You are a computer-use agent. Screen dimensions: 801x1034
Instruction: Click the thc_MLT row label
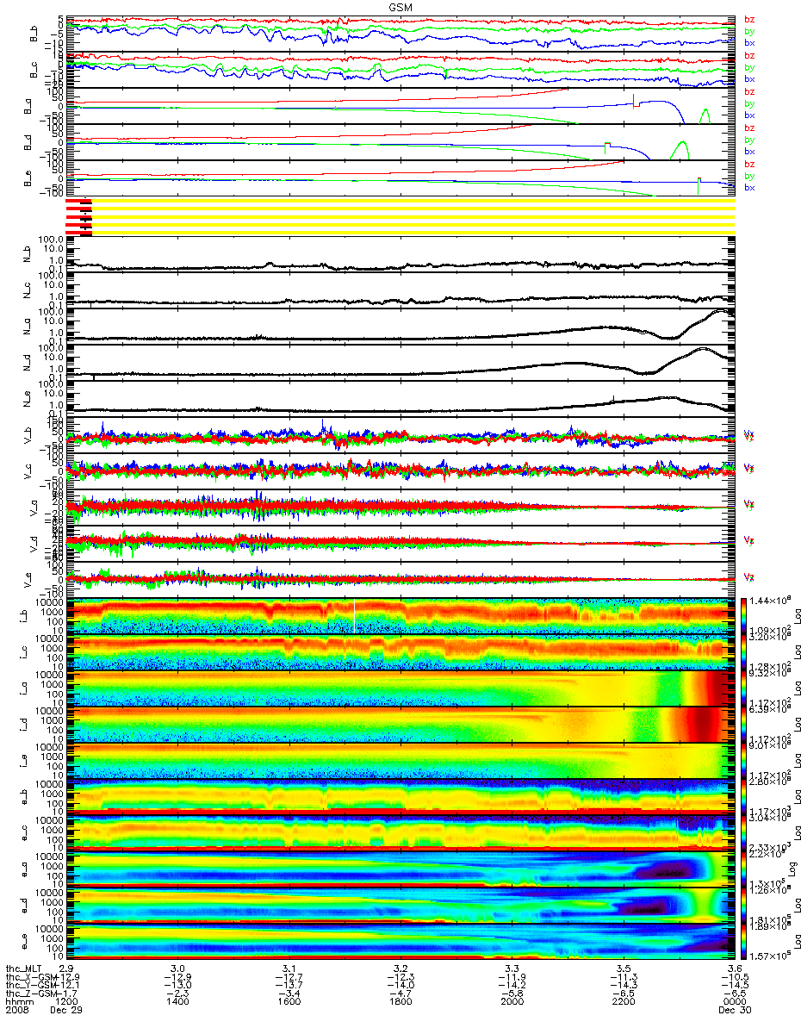tap(23, 968)
